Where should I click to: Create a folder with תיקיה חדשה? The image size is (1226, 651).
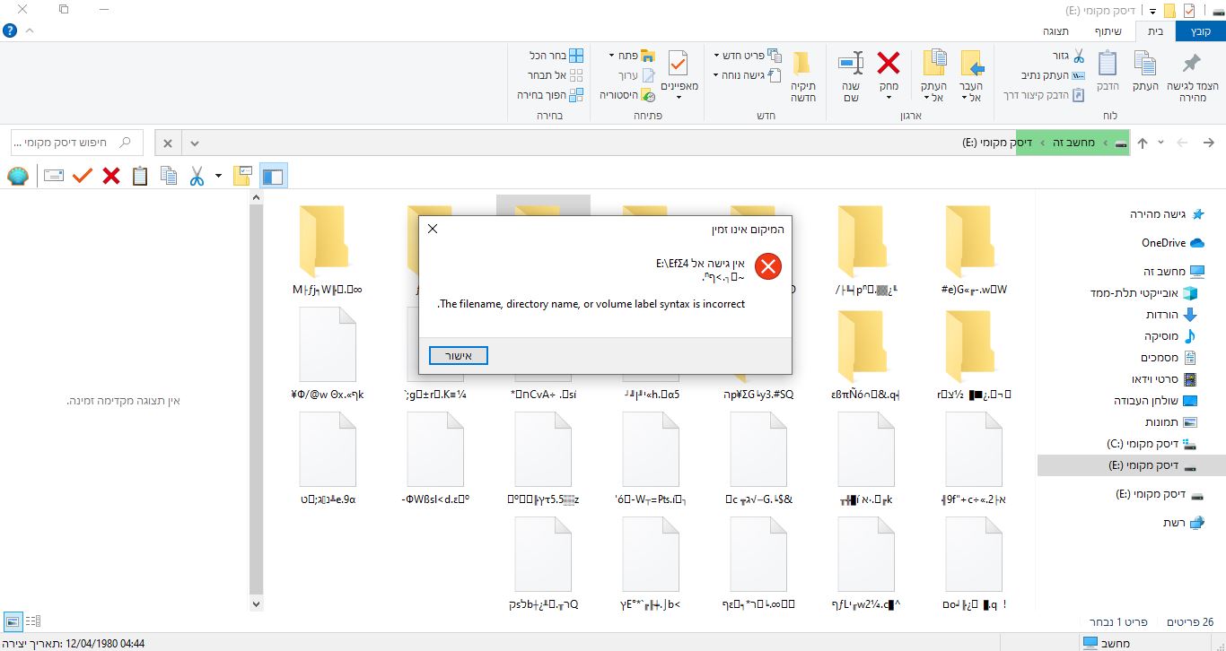coord(802,75)
